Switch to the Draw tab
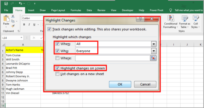Screen dimensions: 204x108 (43, 10)
